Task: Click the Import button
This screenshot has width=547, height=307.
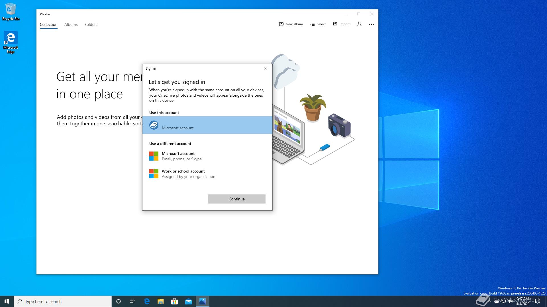Action: (341, 24)
